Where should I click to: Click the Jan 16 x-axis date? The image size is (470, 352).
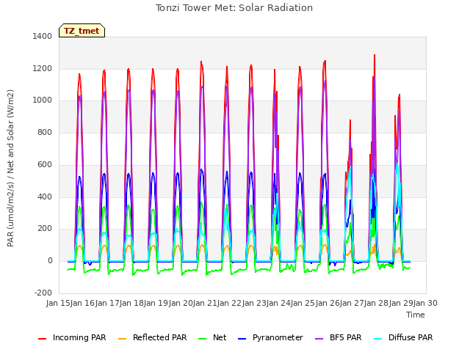click(x=83, y=303)
